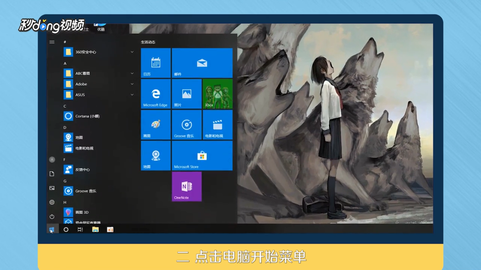The image size is (481, 270).
Task: Open Pictures from the Start rail
Action: point(52,188)
